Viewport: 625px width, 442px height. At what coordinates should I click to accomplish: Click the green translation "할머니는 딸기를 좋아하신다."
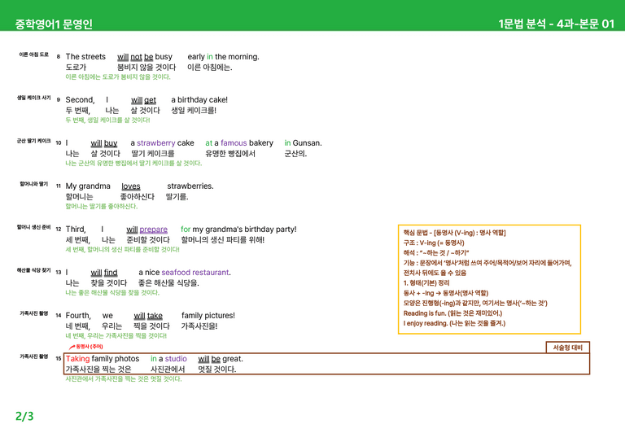click(101, 207)
